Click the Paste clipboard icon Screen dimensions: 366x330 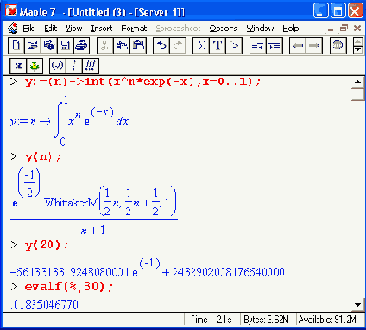(x=138, y=46)
